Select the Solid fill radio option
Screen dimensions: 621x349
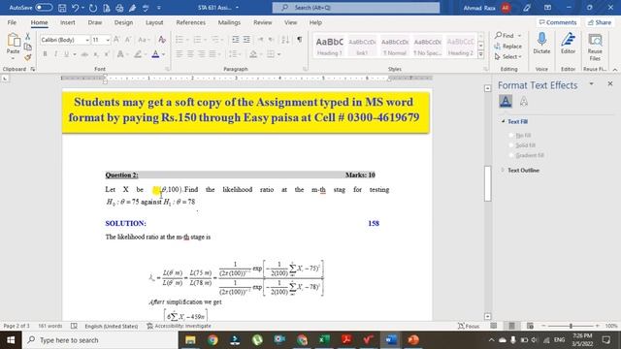pos(511,145)
